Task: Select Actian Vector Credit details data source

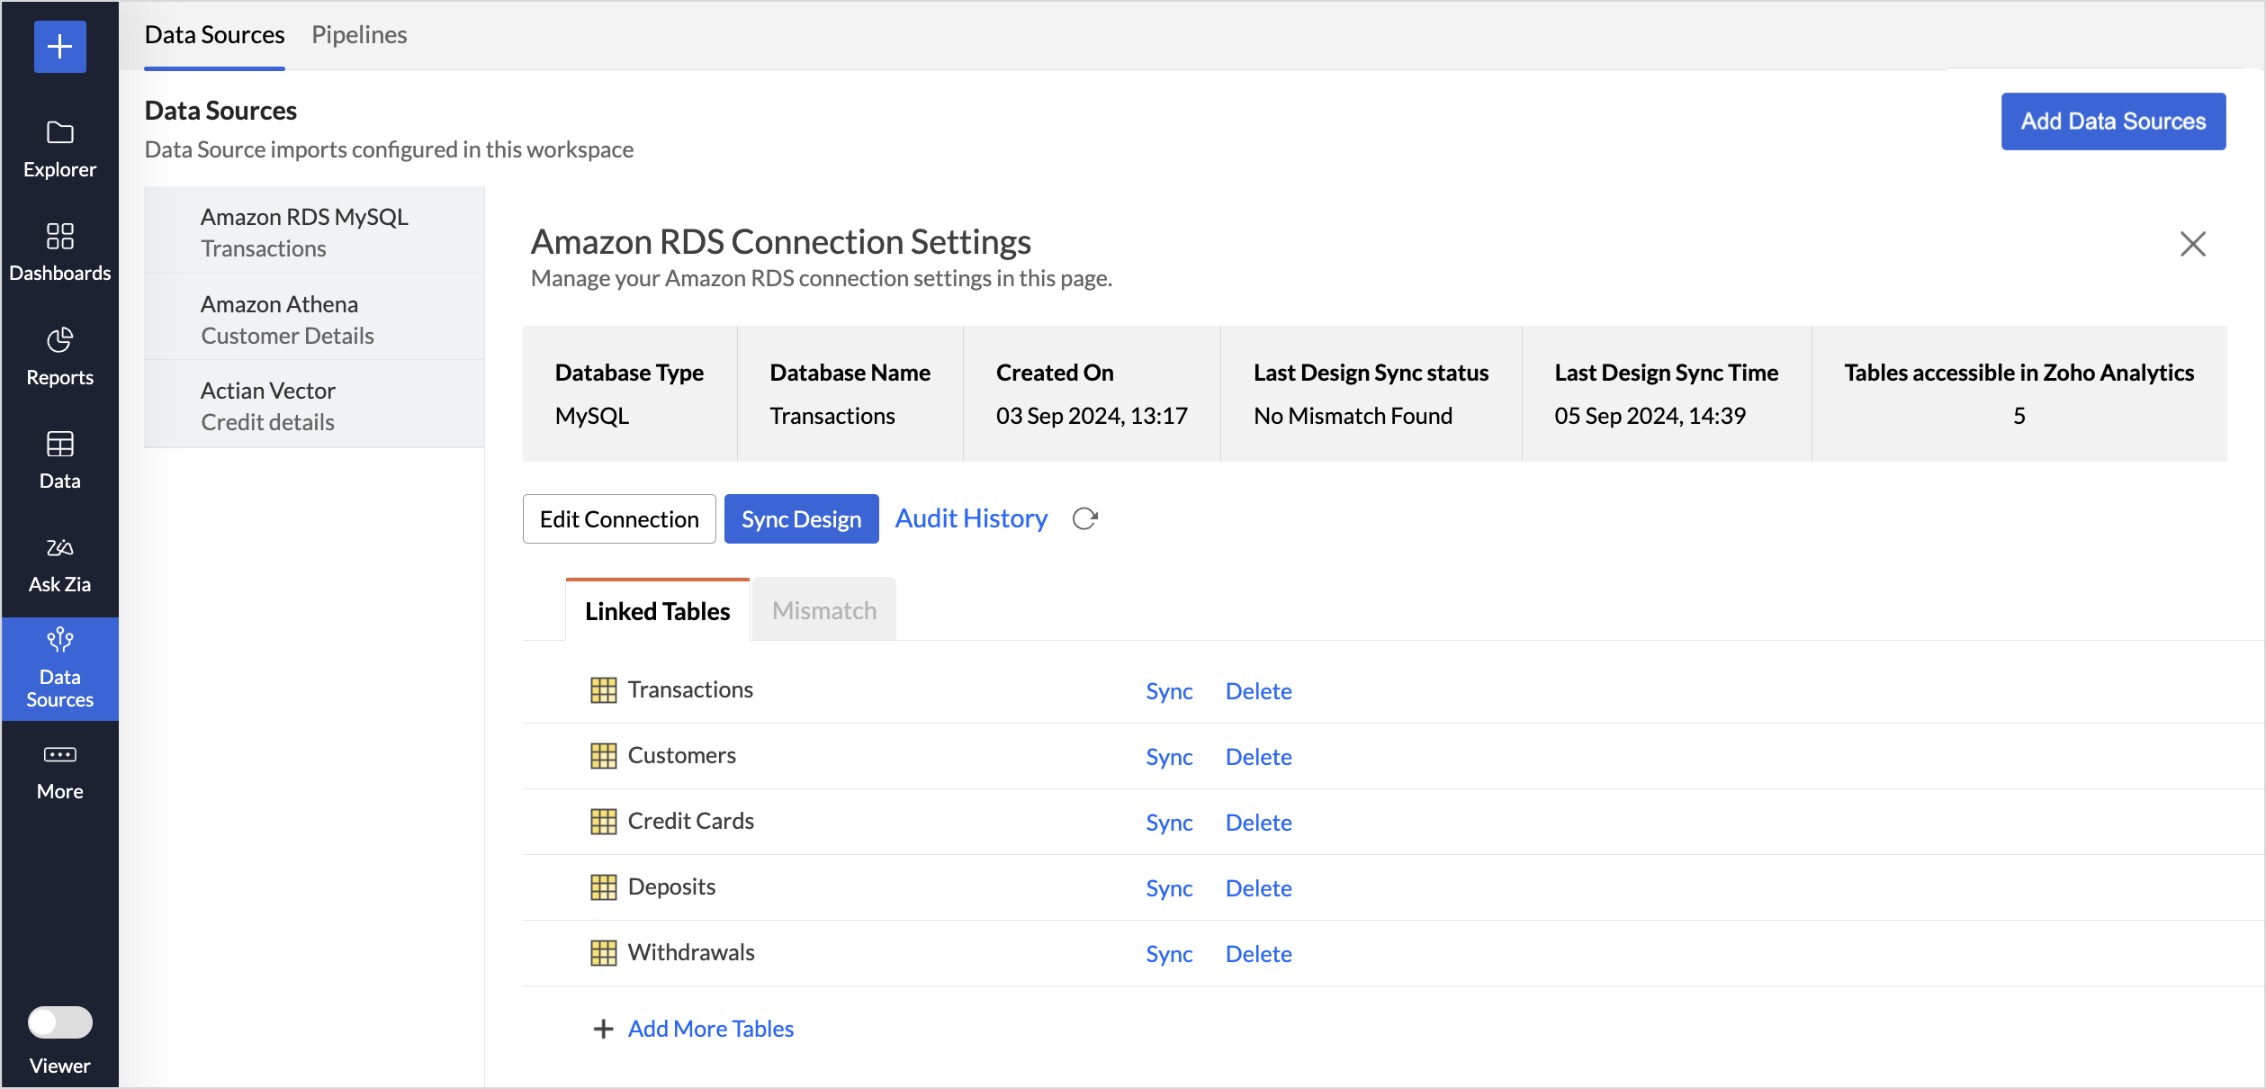Action: pyautogui.click(x=314, y=406)
